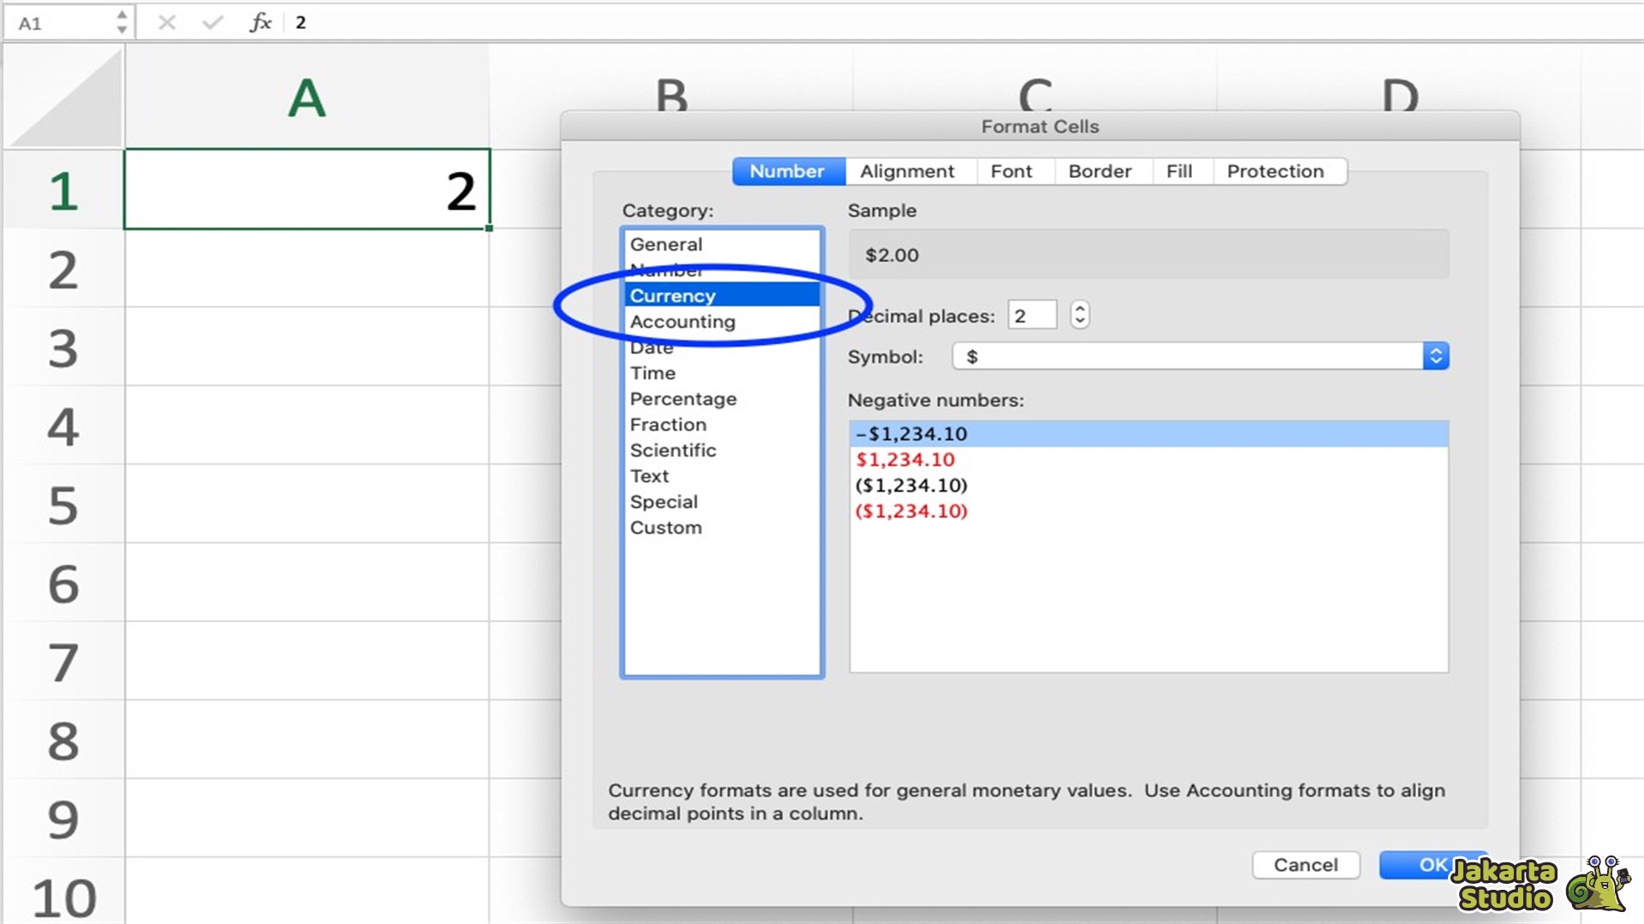The image size is (1644, 924).
Task: Click the formula bar cancel X icon
Action: coord(167,23)
